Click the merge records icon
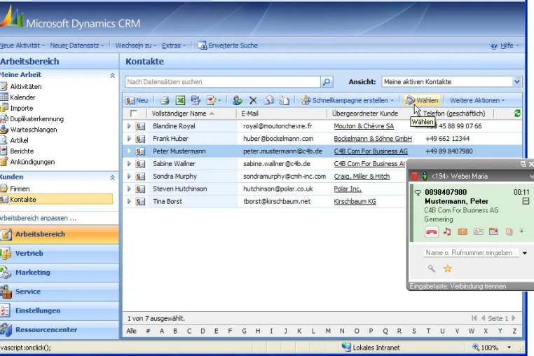 [285, 100]
